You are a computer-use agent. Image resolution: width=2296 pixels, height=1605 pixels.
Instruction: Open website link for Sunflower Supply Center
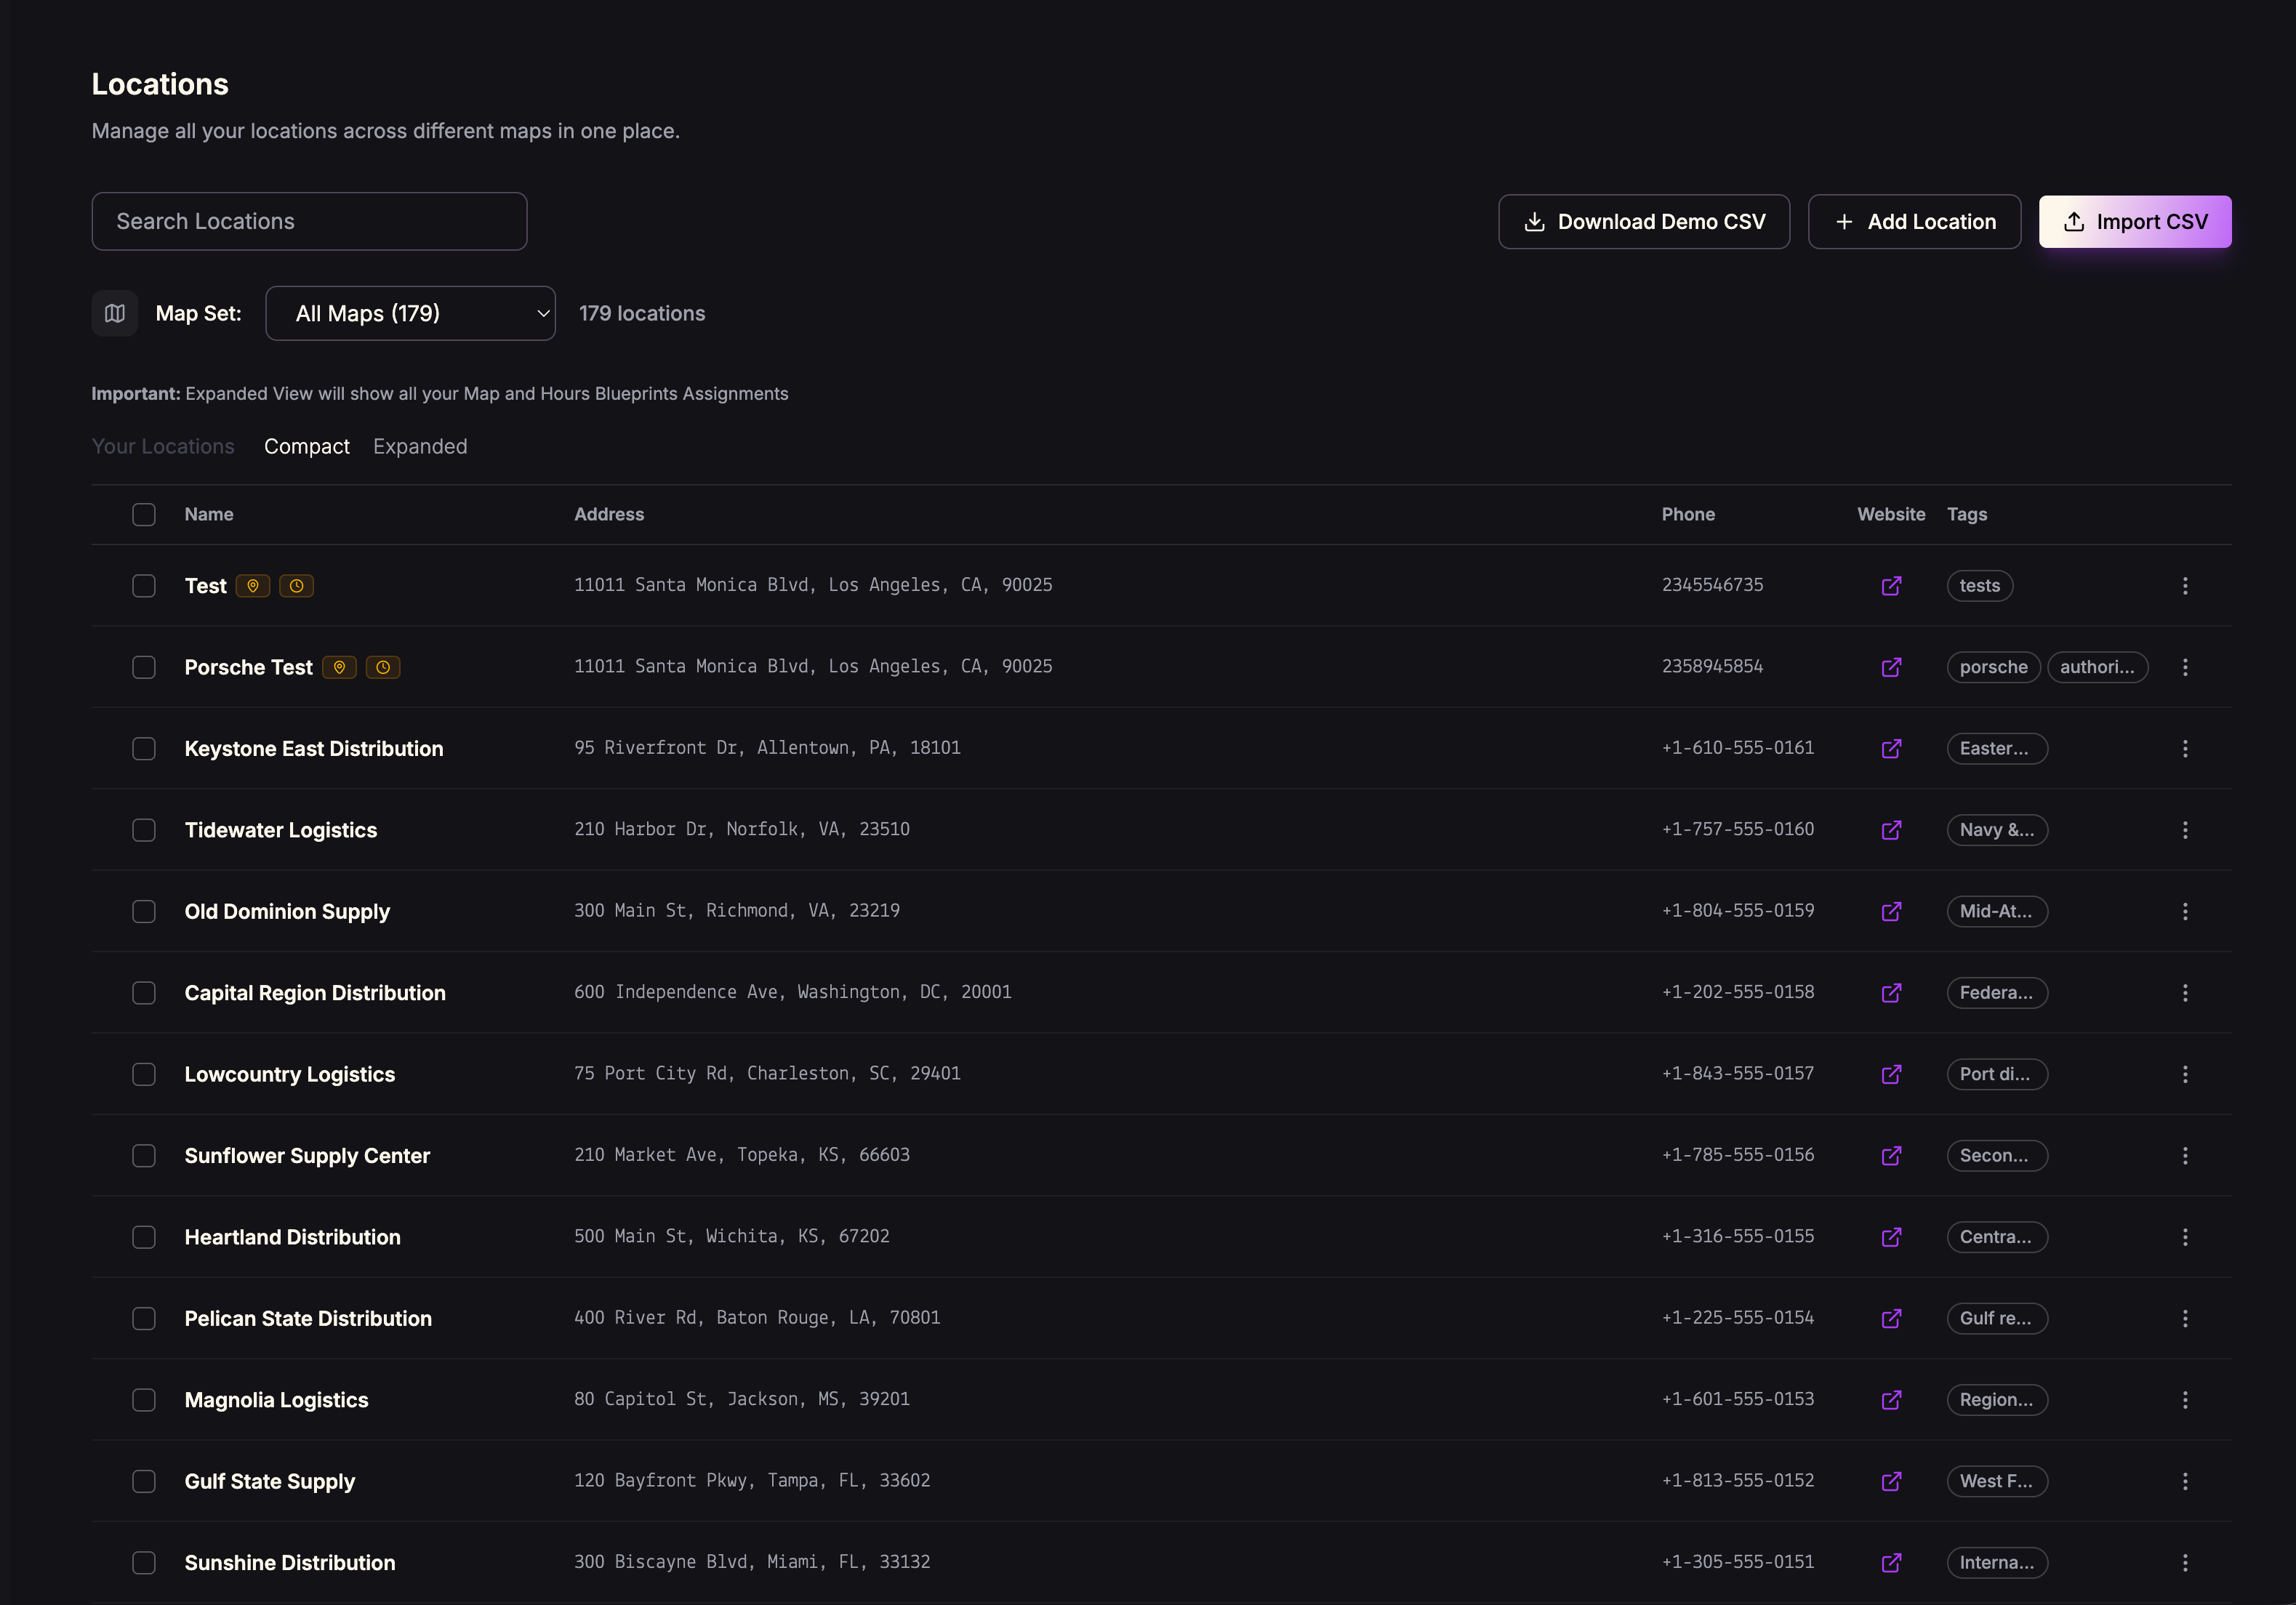point(1891,1156)
